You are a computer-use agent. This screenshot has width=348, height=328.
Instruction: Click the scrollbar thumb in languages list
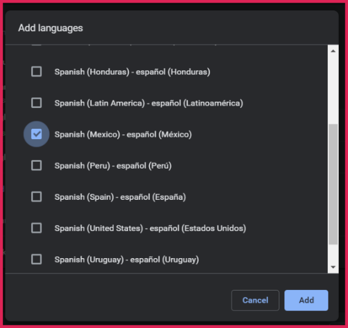[333, 185]
